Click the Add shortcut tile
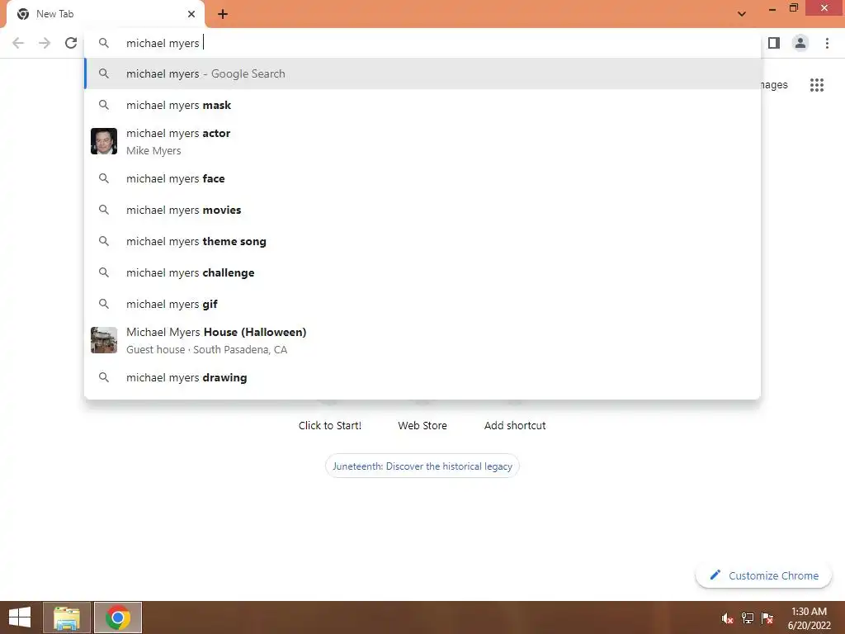 coord(515,425)
